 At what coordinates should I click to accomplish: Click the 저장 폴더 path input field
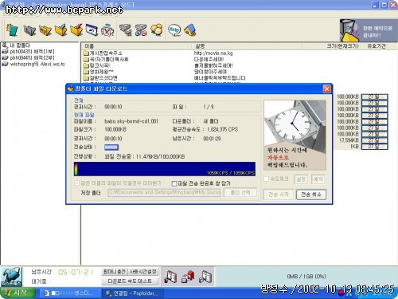coord(164,192)
